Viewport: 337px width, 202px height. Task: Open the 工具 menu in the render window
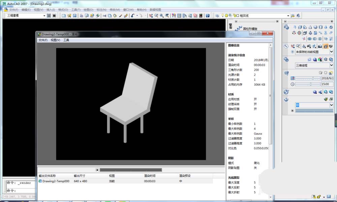coord(66,40)
